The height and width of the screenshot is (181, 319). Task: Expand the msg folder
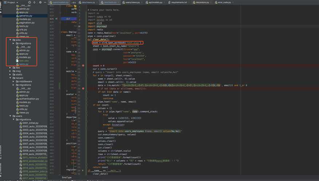[x=10, y=71]
